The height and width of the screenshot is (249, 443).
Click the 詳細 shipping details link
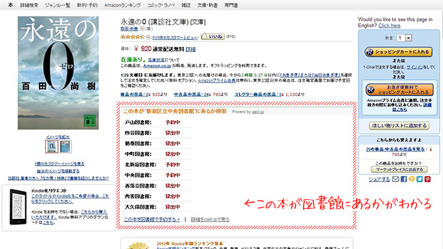click(x=191, y=49)
